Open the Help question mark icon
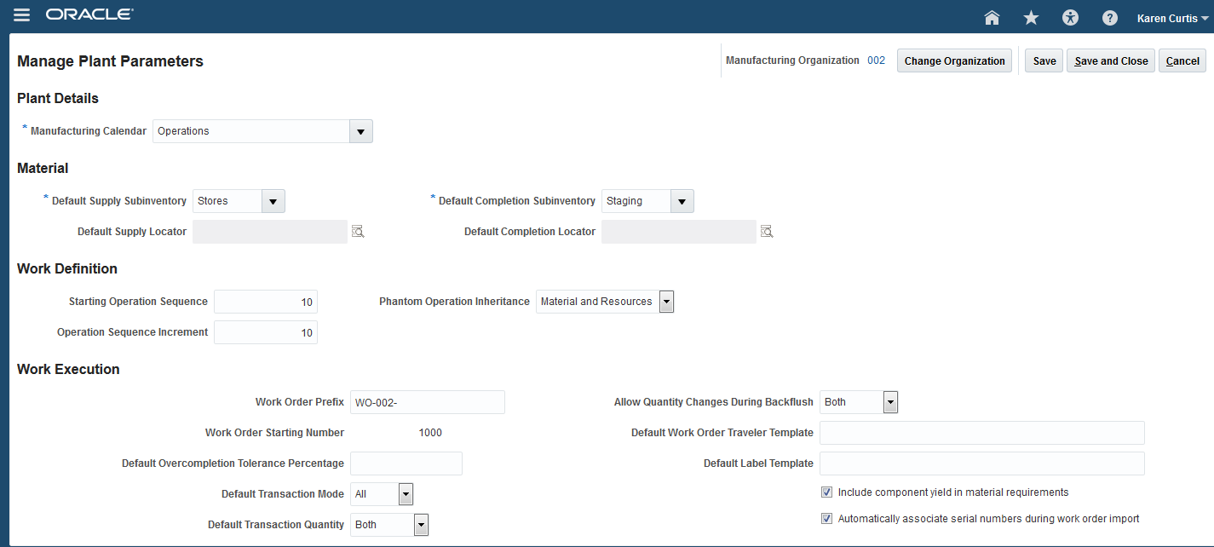This screenshot has width=1214, height=547. pos(1109,18)
